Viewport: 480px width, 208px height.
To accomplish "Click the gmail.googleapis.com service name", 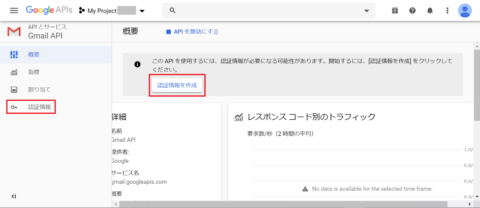I will 139,182.
